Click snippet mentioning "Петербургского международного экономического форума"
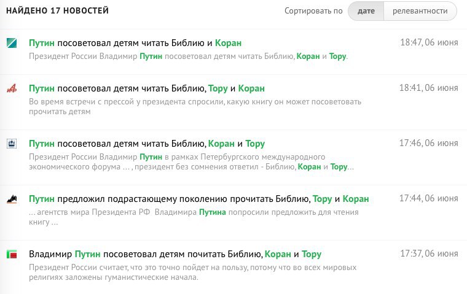Viewport: 467px width, 294px height. [191, 162]
